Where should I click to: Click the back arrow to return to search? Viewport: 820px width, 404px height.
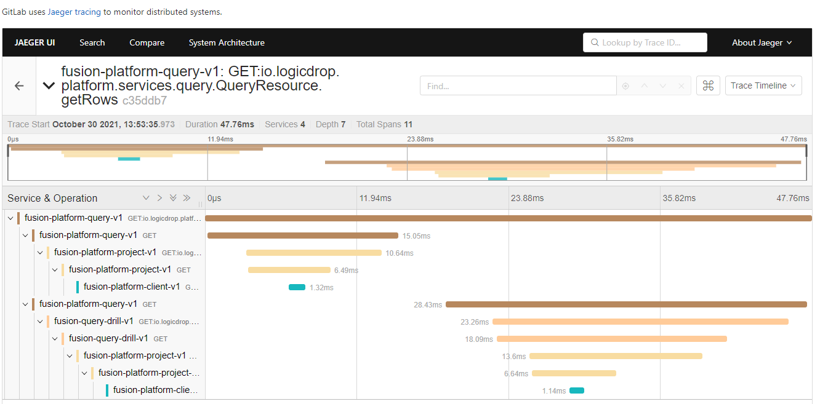coord(19,86)
